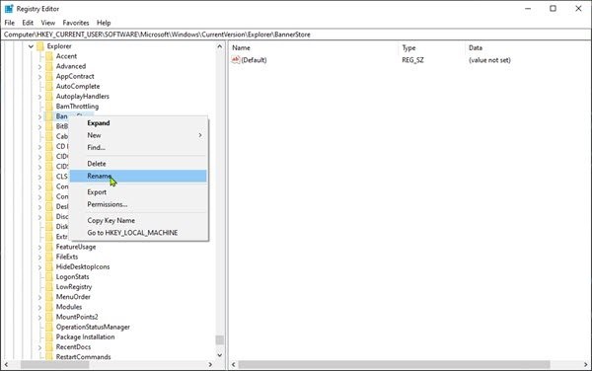Collapse the Explorer key
The height and width of the screenshot is (371, 592).
(31, 46)
